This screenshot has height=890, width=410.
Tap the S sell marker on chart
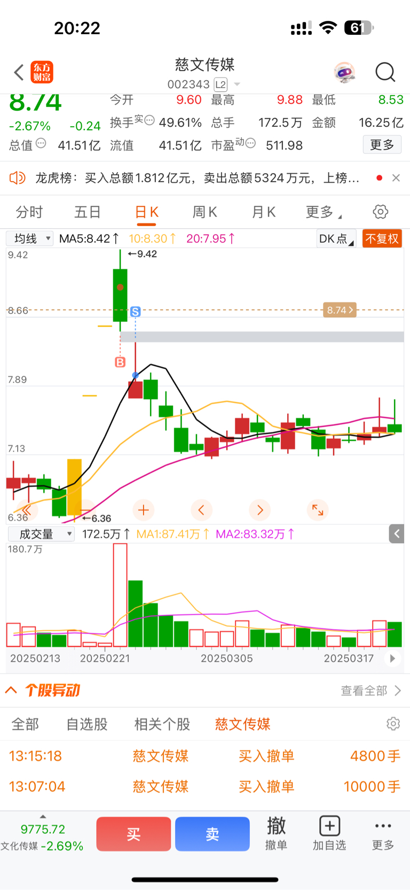pyautogui.click(x=136, y=311)
